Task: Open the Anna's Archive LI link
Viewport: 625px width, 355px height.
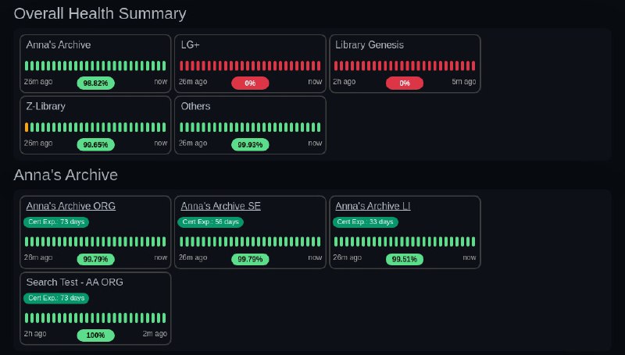Action: coord(373,206)
